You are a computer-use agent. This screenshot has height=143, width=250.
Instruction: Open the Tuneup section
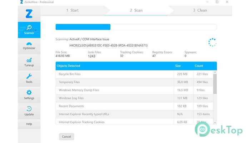point(29,62)
